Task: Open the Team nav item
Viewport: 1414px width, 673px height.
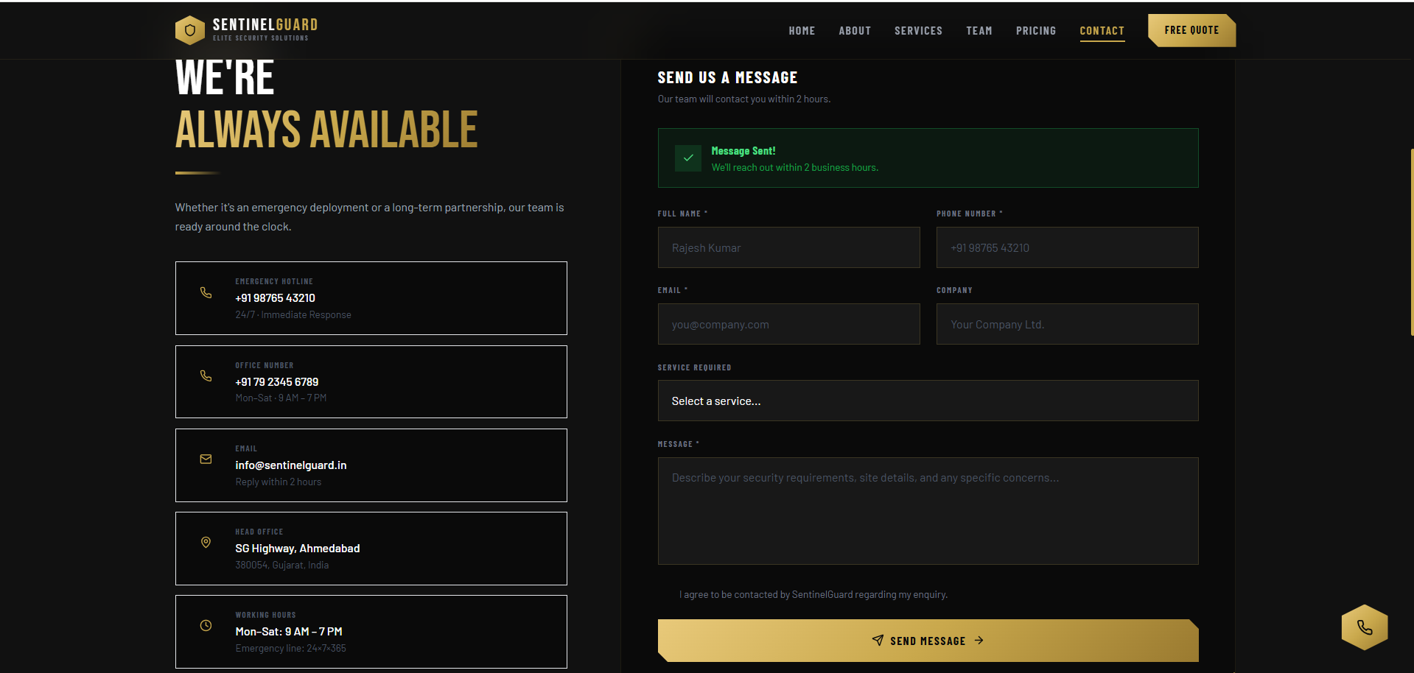Action: point(979,31)
